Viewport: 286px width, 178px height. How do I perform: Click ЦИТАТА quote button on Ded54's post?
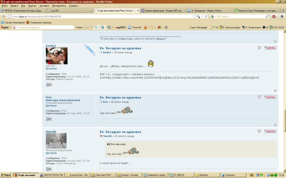270,48
